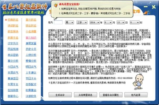Open the 节日大全 link
Image resolution: width=159 pixels, height=105 pixels.
[x=31, y=78]
